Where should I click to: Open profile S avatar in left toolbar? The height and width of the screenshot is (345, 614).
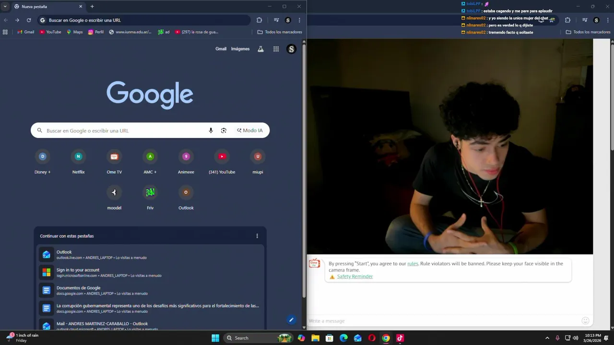tap(288, 20)
